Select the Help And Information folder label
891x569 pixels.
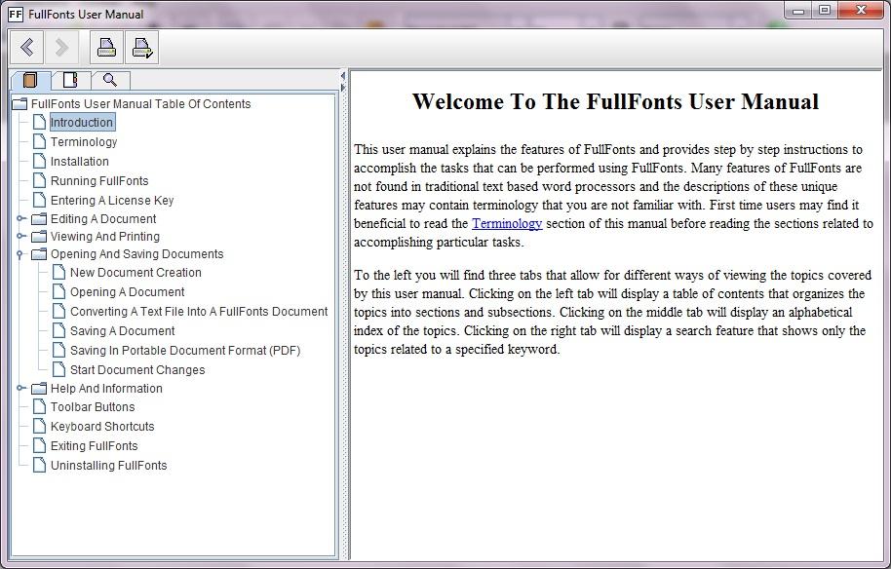coord(106,389)
